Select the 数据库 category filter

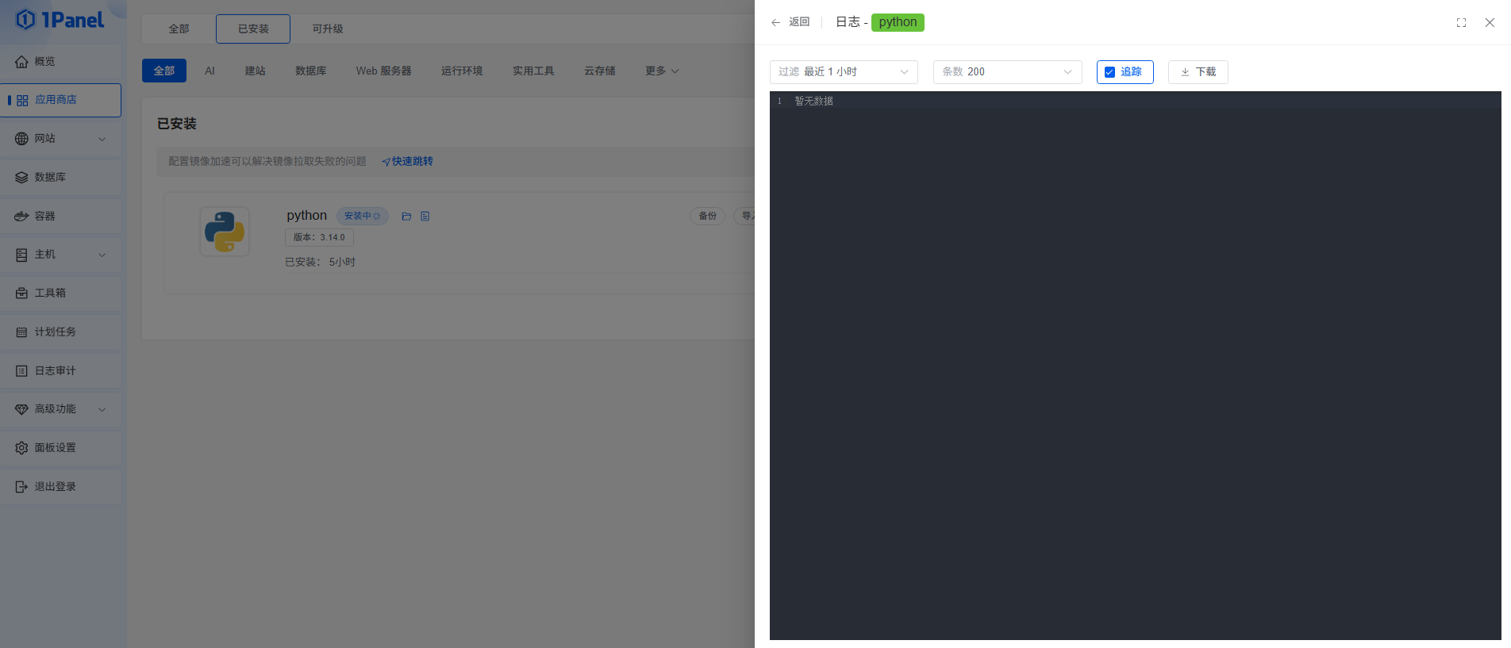[310, 71]
